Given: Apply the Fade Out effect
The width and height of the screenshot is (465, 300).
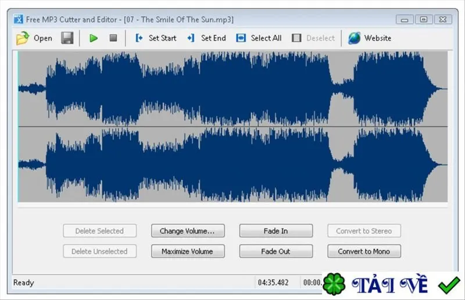Looking at the screenshot, I should [x=276, y=251].
